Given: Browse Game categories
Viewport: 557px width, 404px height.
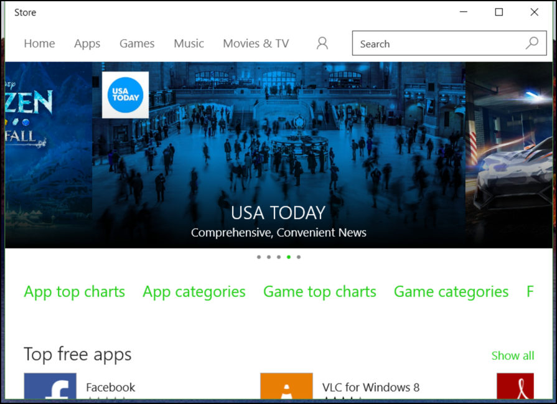Looking at the screenshot, I should (x=451, y=291).
